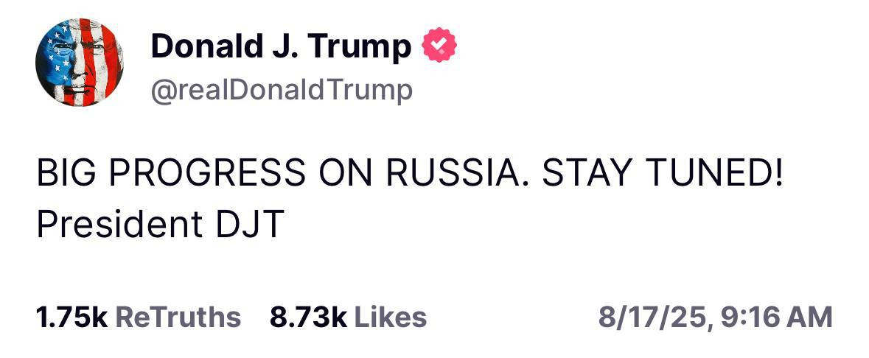Click the 8.73k count number
This screenshot has height=358, width=869.
[308, 317]
